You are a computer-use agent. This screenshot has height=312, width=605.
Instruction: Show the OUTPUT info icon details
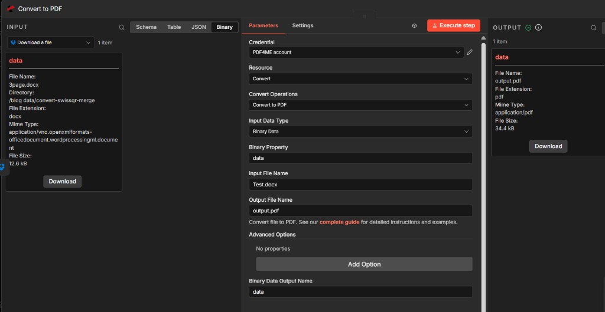538,28
